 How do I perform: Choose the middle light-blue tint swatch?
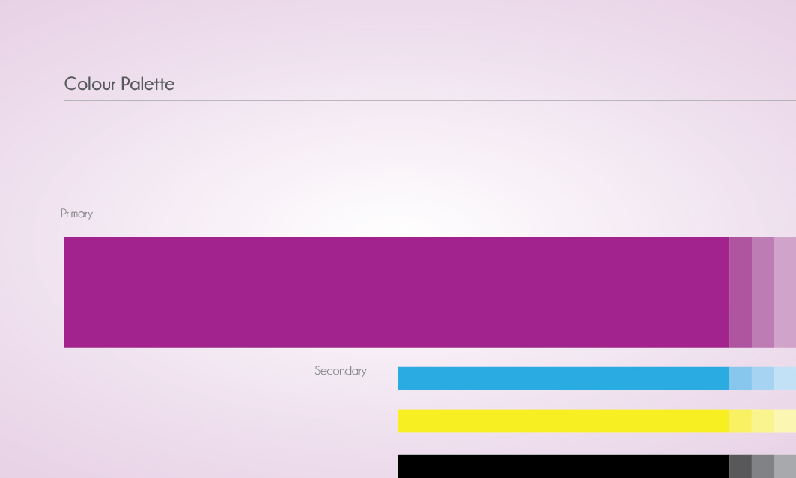coord(762,378)
